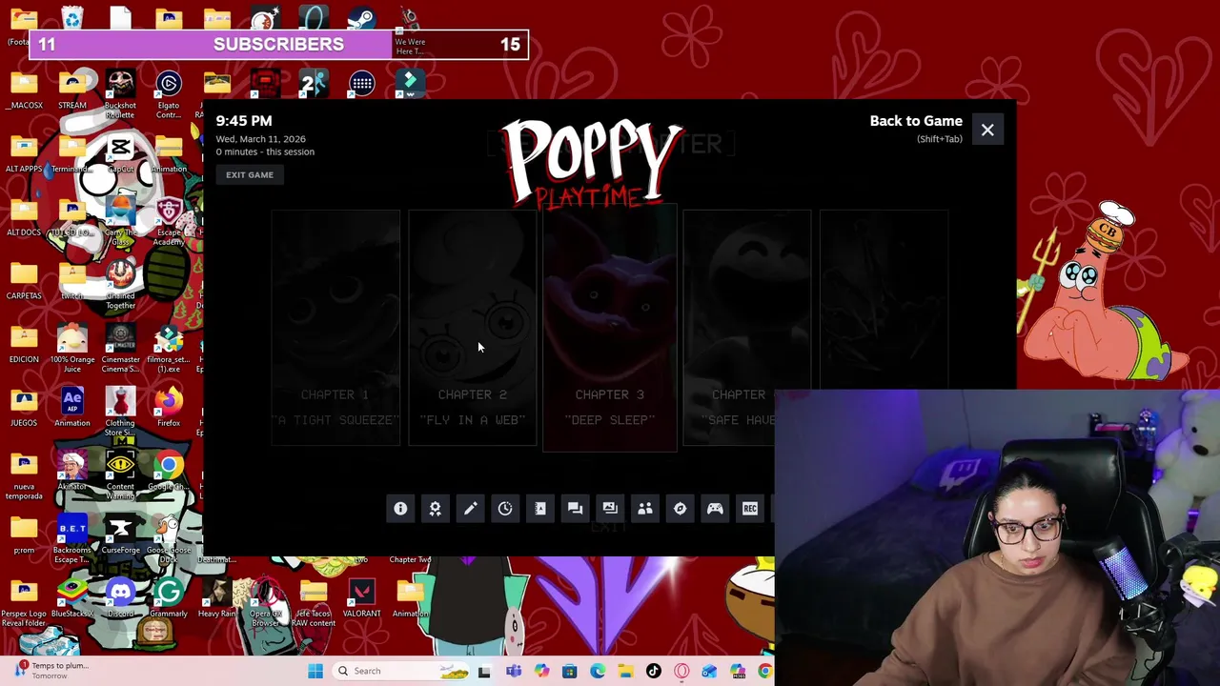This screenshot has width=1220, height=686.
Task: Open the VALORANT desktop shortcut
Action: tap(361, 598)
